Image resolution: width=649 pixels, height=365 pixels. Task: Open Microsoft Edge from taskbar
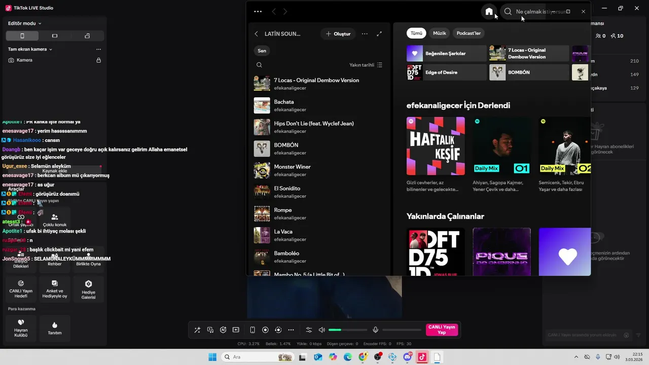[348, 357]
